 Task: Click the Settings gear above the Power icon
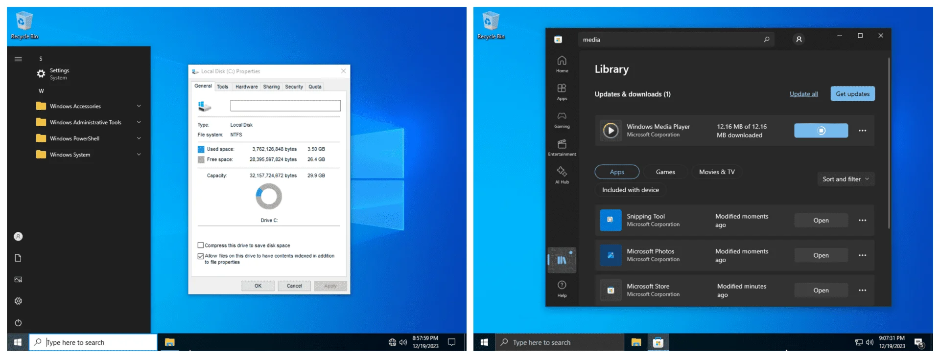coord(18,301)
